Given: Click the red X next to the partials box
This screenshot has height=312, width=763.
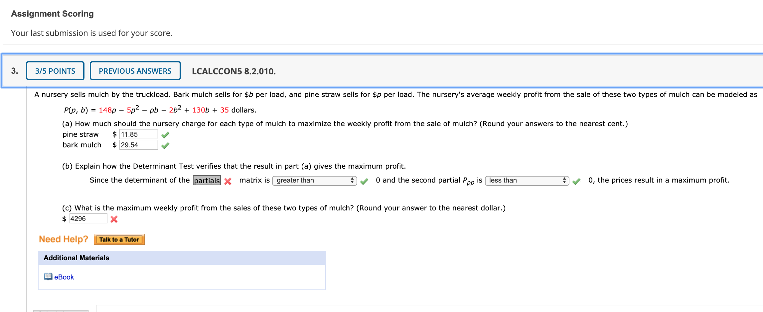Looking at the screenshot, I should click(228, 182).
